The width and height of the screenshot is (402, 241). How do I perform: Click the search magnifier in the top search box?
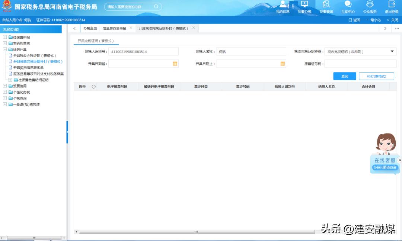[x=156, y=6]
